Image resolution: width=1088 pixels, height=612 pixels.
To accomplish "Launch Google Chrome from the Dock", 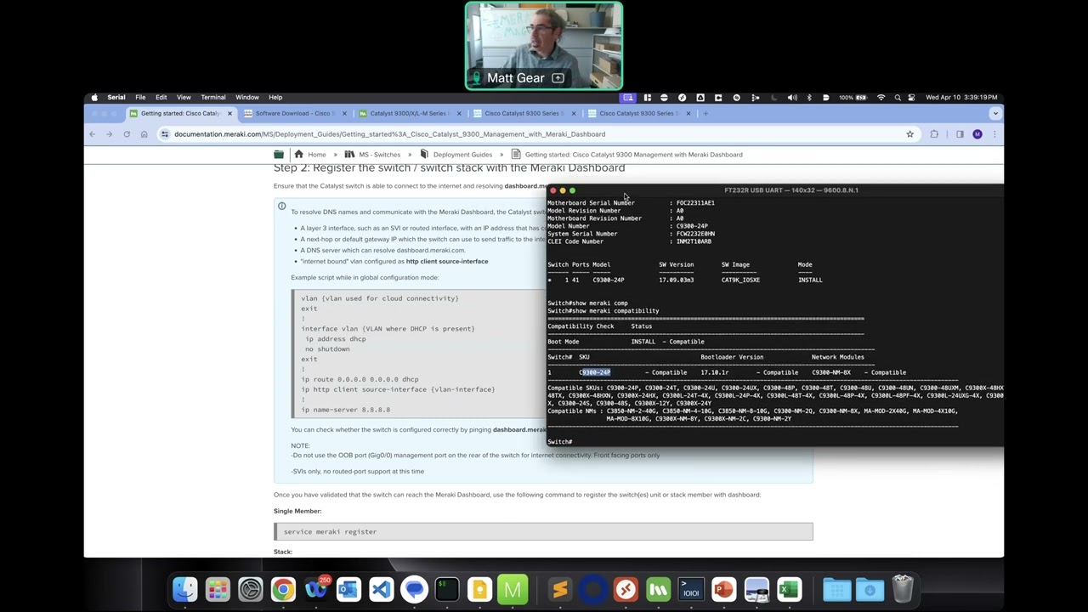I will pos(283,589).
